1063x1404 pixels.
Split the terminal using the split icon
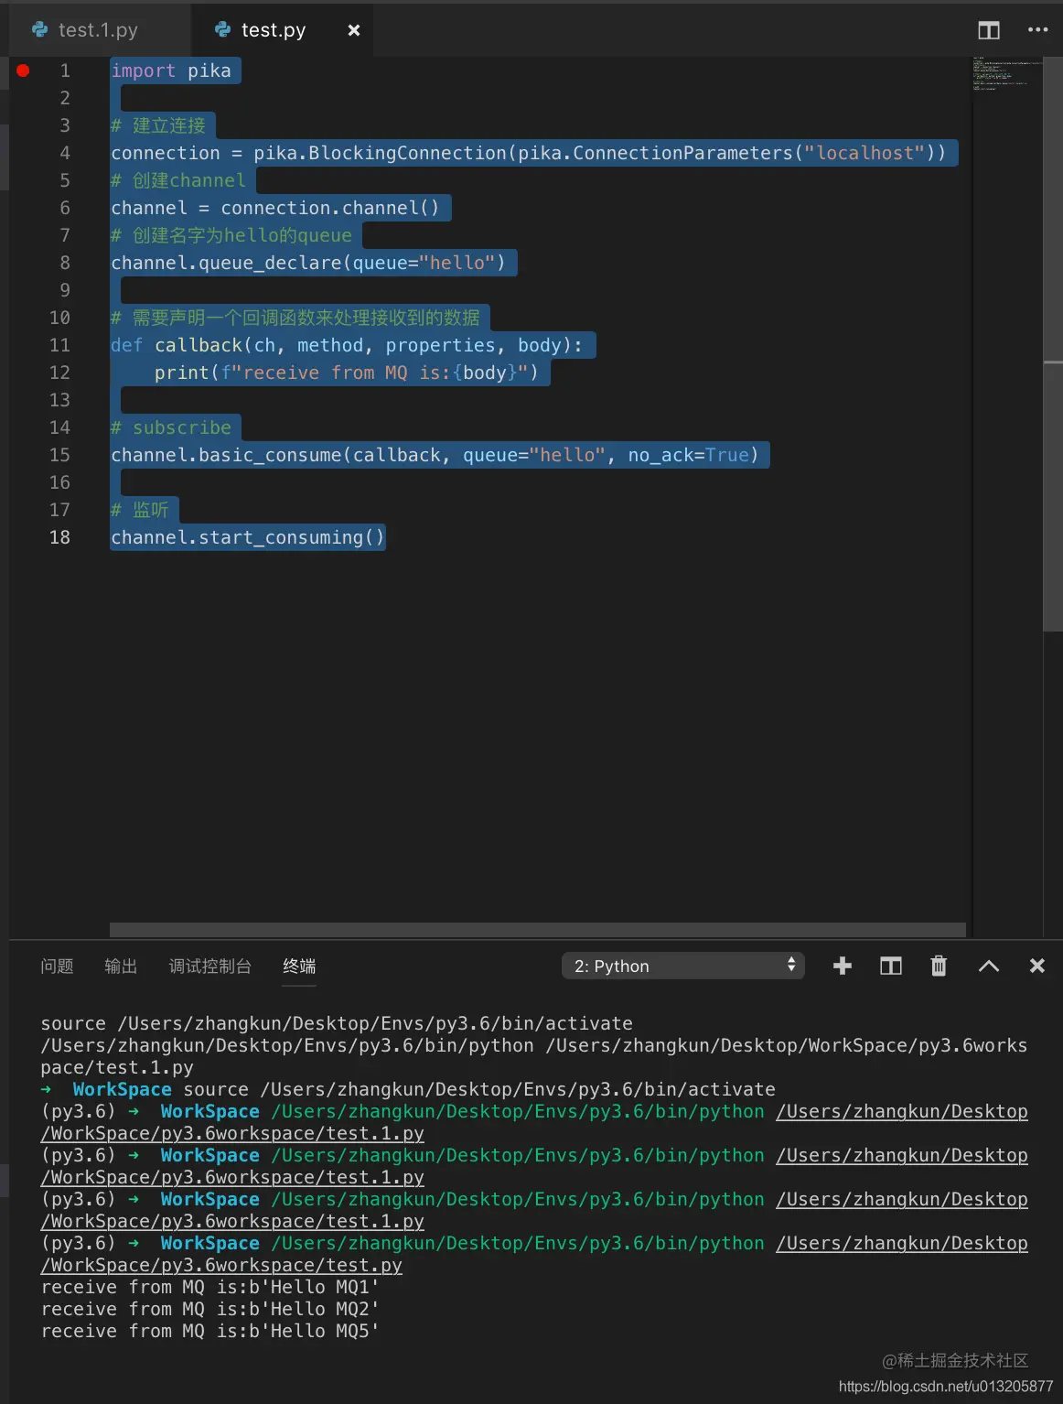[891, 966]
